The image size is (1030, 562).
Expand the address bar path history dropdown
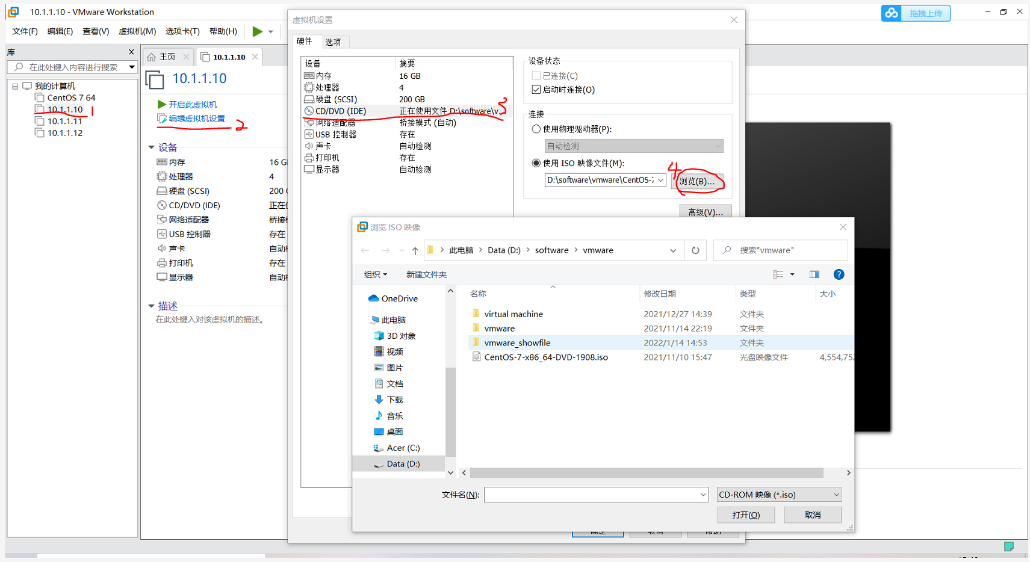(x=673, y=250)
